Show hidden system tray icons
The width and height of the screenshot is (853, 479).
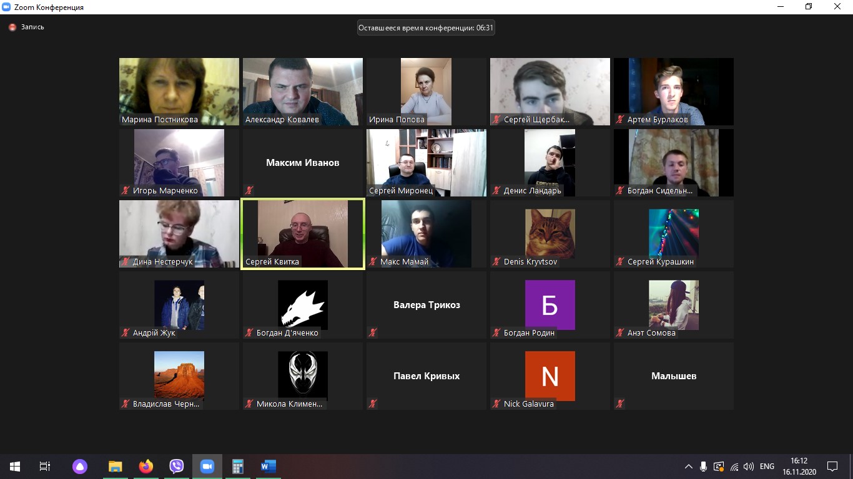coord(689,467)
